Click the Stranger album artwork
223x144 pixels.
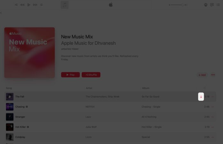[10, 117]
